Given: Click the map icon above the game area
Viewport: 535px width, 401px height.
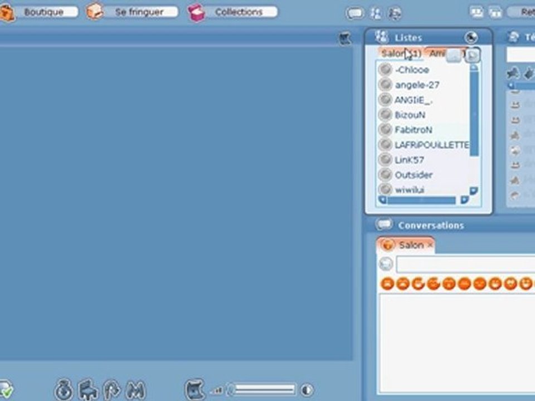Looking at the screenshot, I should tap(345, 38).
